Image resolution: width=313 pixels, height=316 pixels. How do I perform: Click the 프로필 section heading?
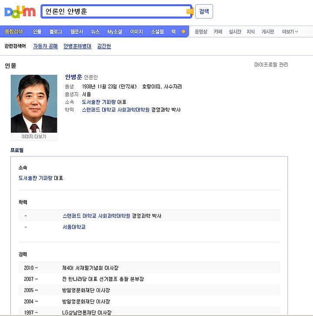[x=17, y=150]
